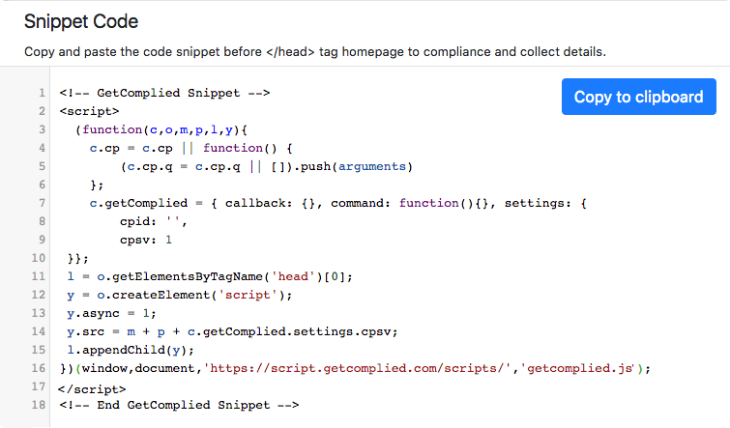Click the c.cp assignment on line 4
The height and width of the screenshot is (428, 730).
click(x=190, y=149)
